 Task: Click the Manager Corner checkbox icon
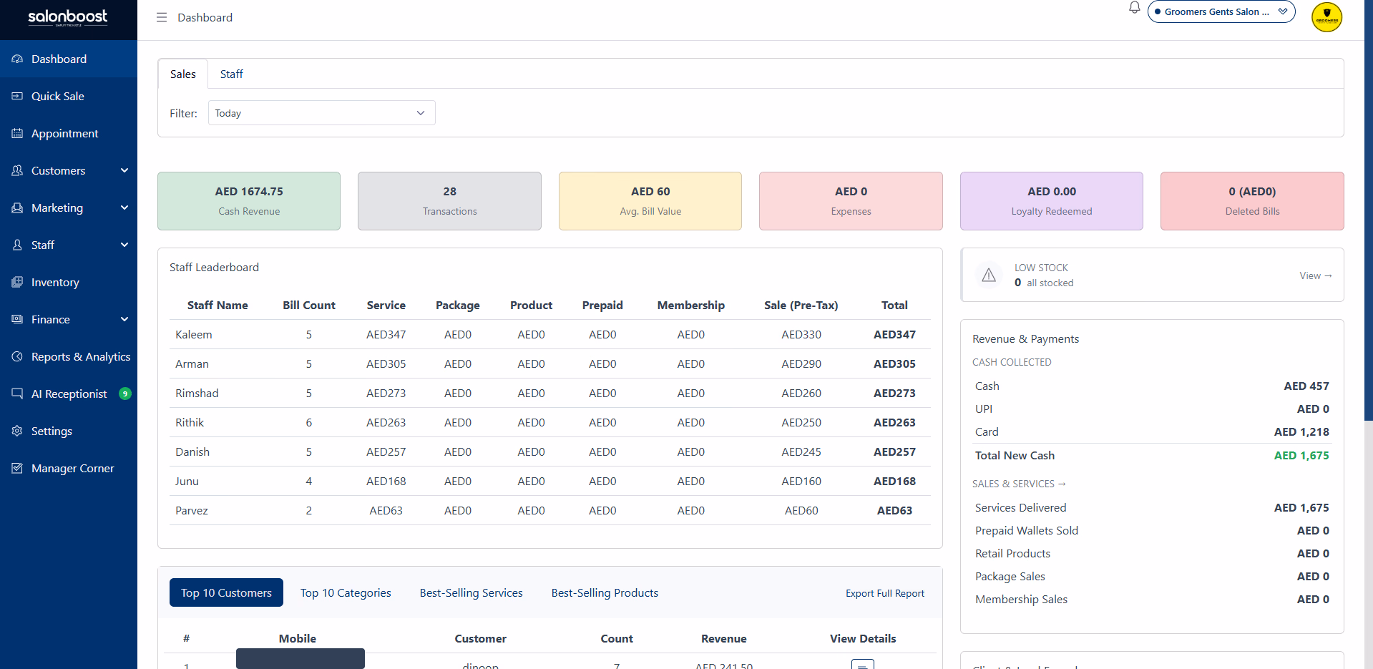point(17,468)
